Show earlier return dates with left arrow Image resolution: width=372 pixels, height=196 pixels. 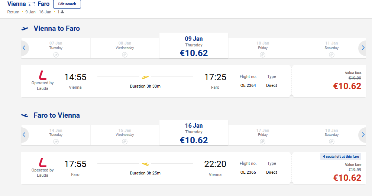click(x=24, y=135)
